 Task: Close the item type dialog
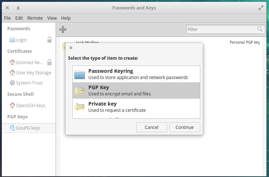click(x=71, y=47)
